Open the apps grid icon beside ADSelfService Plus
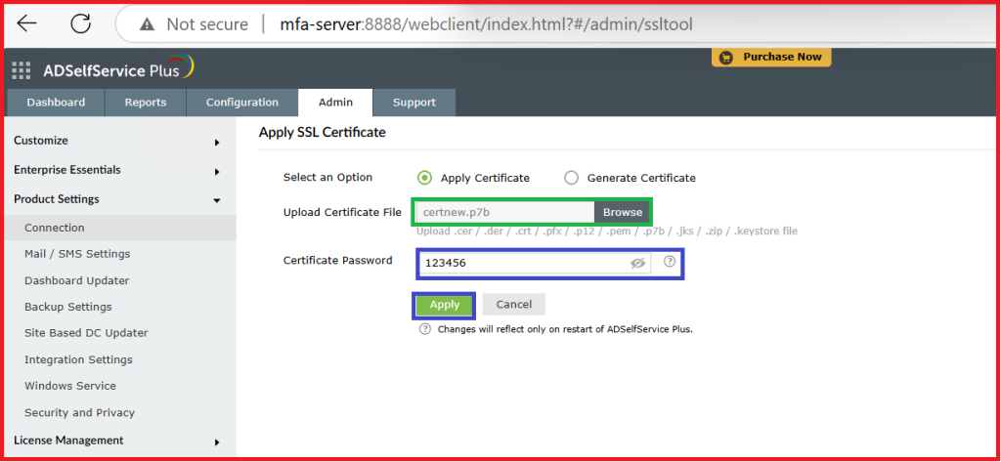 [x=22, y=70]
